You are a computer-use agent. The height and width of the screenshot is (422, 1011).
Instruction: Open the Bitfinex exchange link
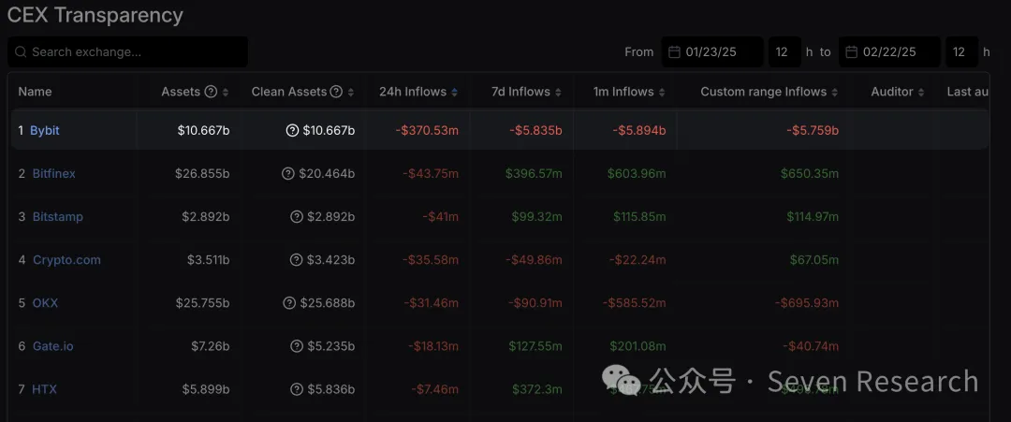53,174
